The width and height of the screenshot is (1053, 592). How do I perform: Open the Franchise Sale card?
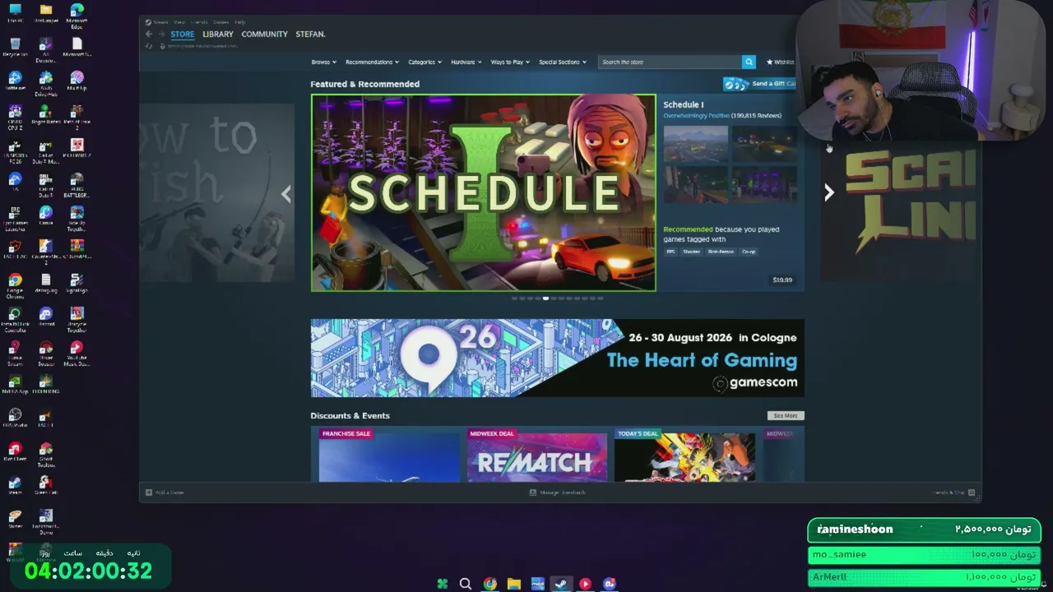(x=389, y=455)
